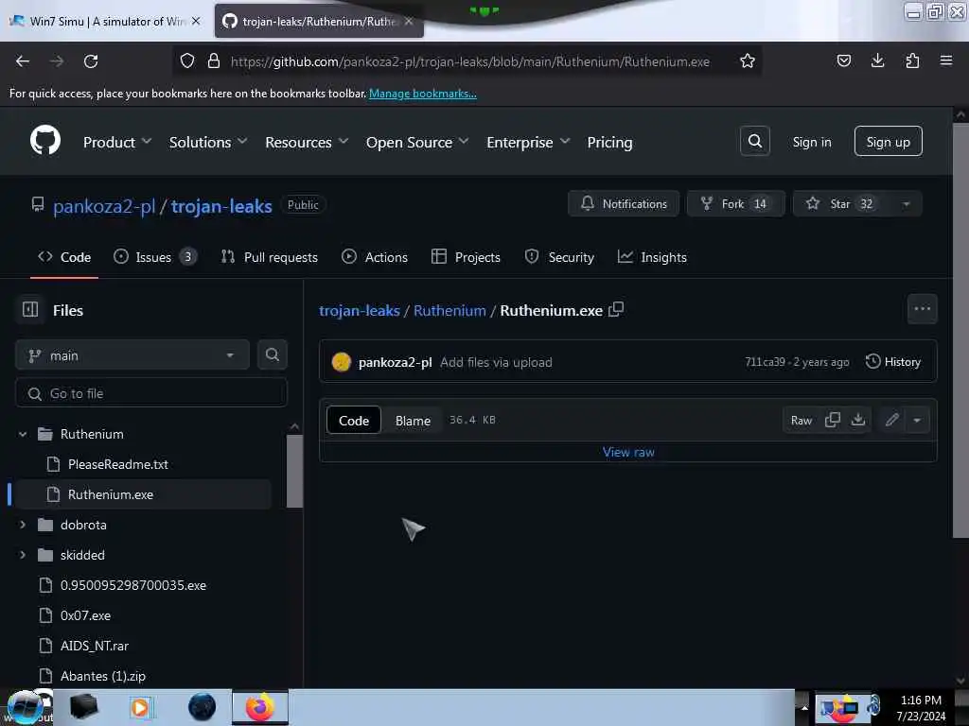Star the trojan-leaks repository
The width and height of the screenshot is (969, 726).
(843, 204)
